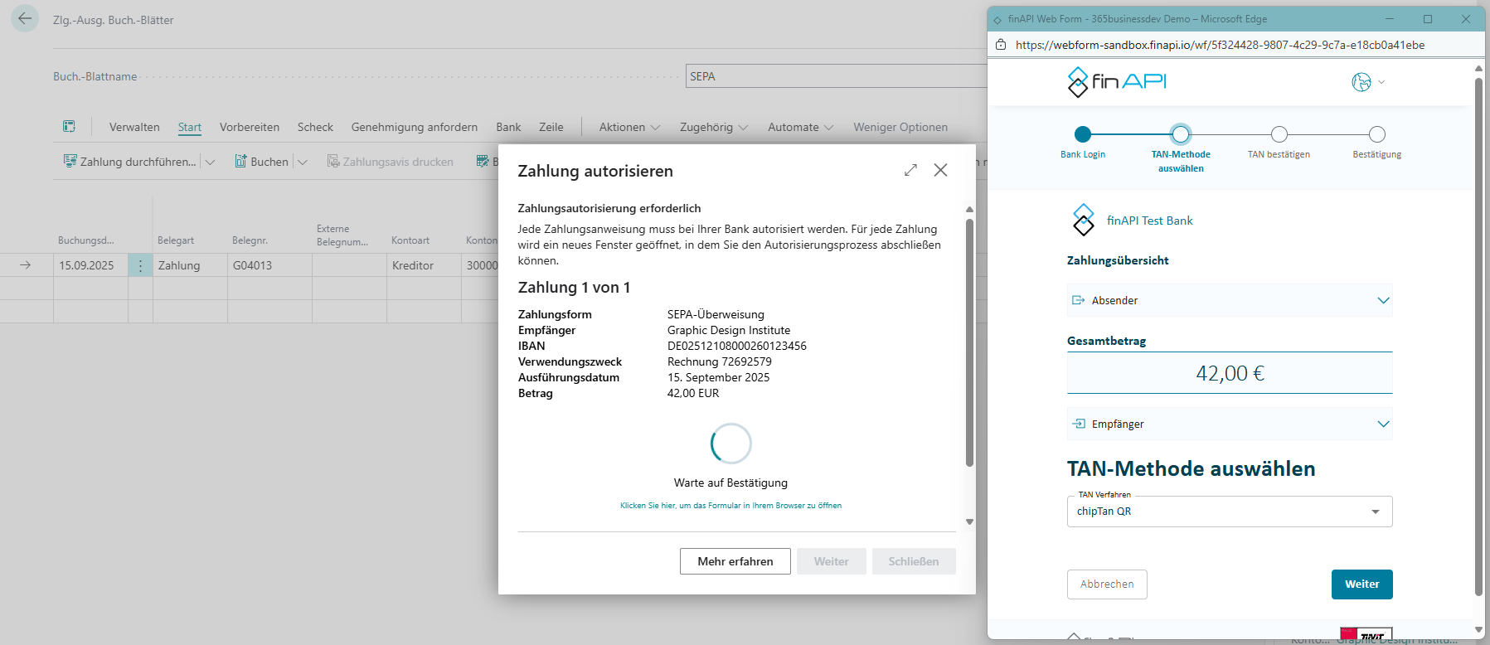Click the site info lock icon in address bar
This screenshot has height=645, width=1490.
pyautogui.click(x=1001, y=45)
